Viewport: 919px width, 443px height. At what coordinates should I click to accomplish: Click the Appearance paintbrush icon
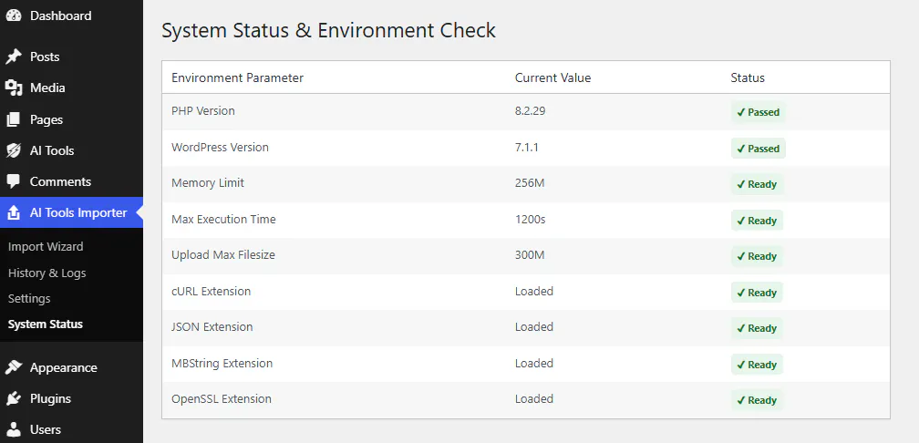pyautogui.click(x=14, y=367)
